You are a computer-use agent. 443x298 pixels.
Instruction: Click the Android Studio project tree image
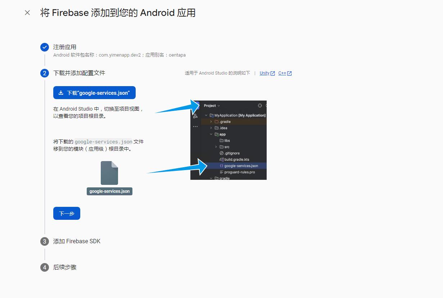click(x=229, y=140)
